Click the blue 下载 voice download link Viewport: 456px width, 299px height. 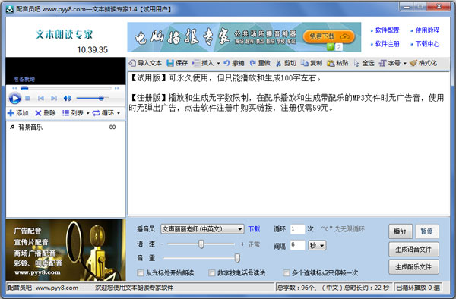[x=254, y=229]
